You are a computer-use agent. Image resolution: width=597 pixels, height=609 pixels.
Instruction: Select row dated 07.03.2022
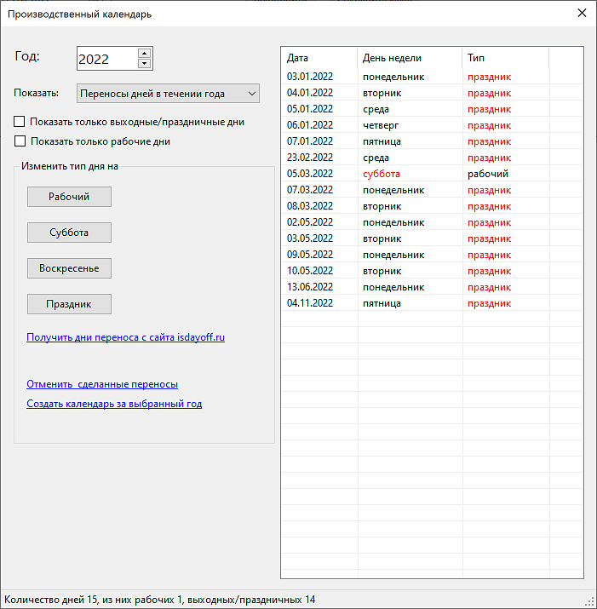pyautogui.click(x=432, y=190)
